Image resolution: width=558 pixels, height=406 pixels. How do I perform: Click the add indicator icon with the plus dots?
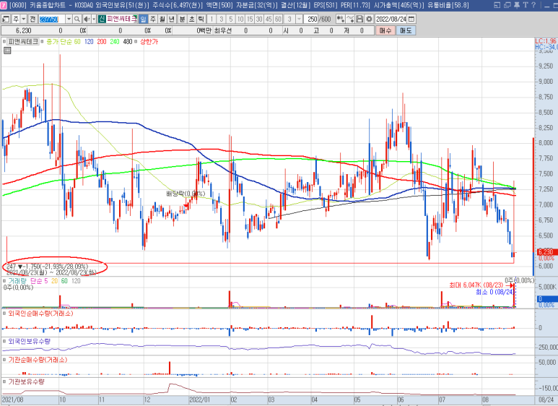click(x=340, y=19)
